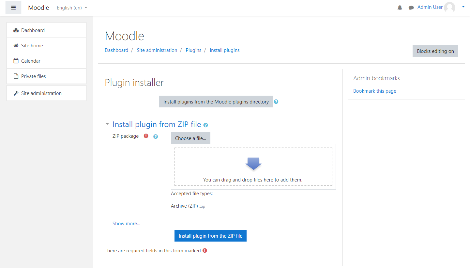Open Site administration in side menu

46,93
